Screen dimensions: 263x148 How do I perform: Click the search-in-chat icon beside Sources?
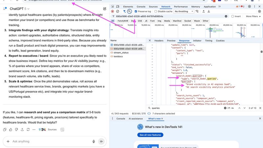[x=62, y=130]
